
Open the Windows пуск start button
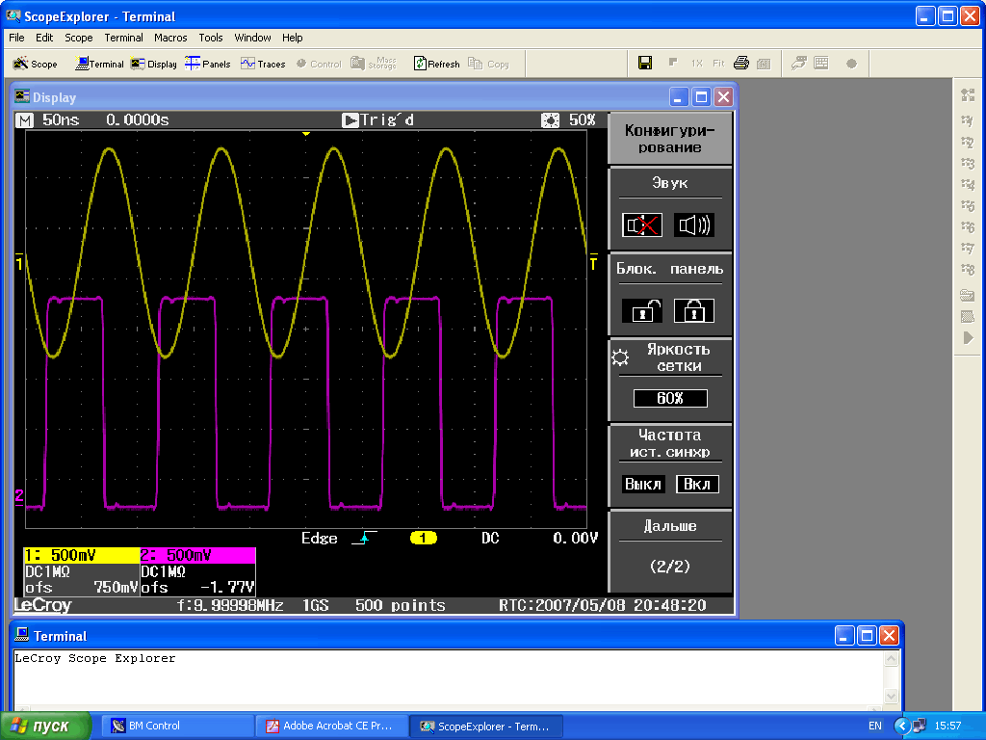click(x=45, y=726)
